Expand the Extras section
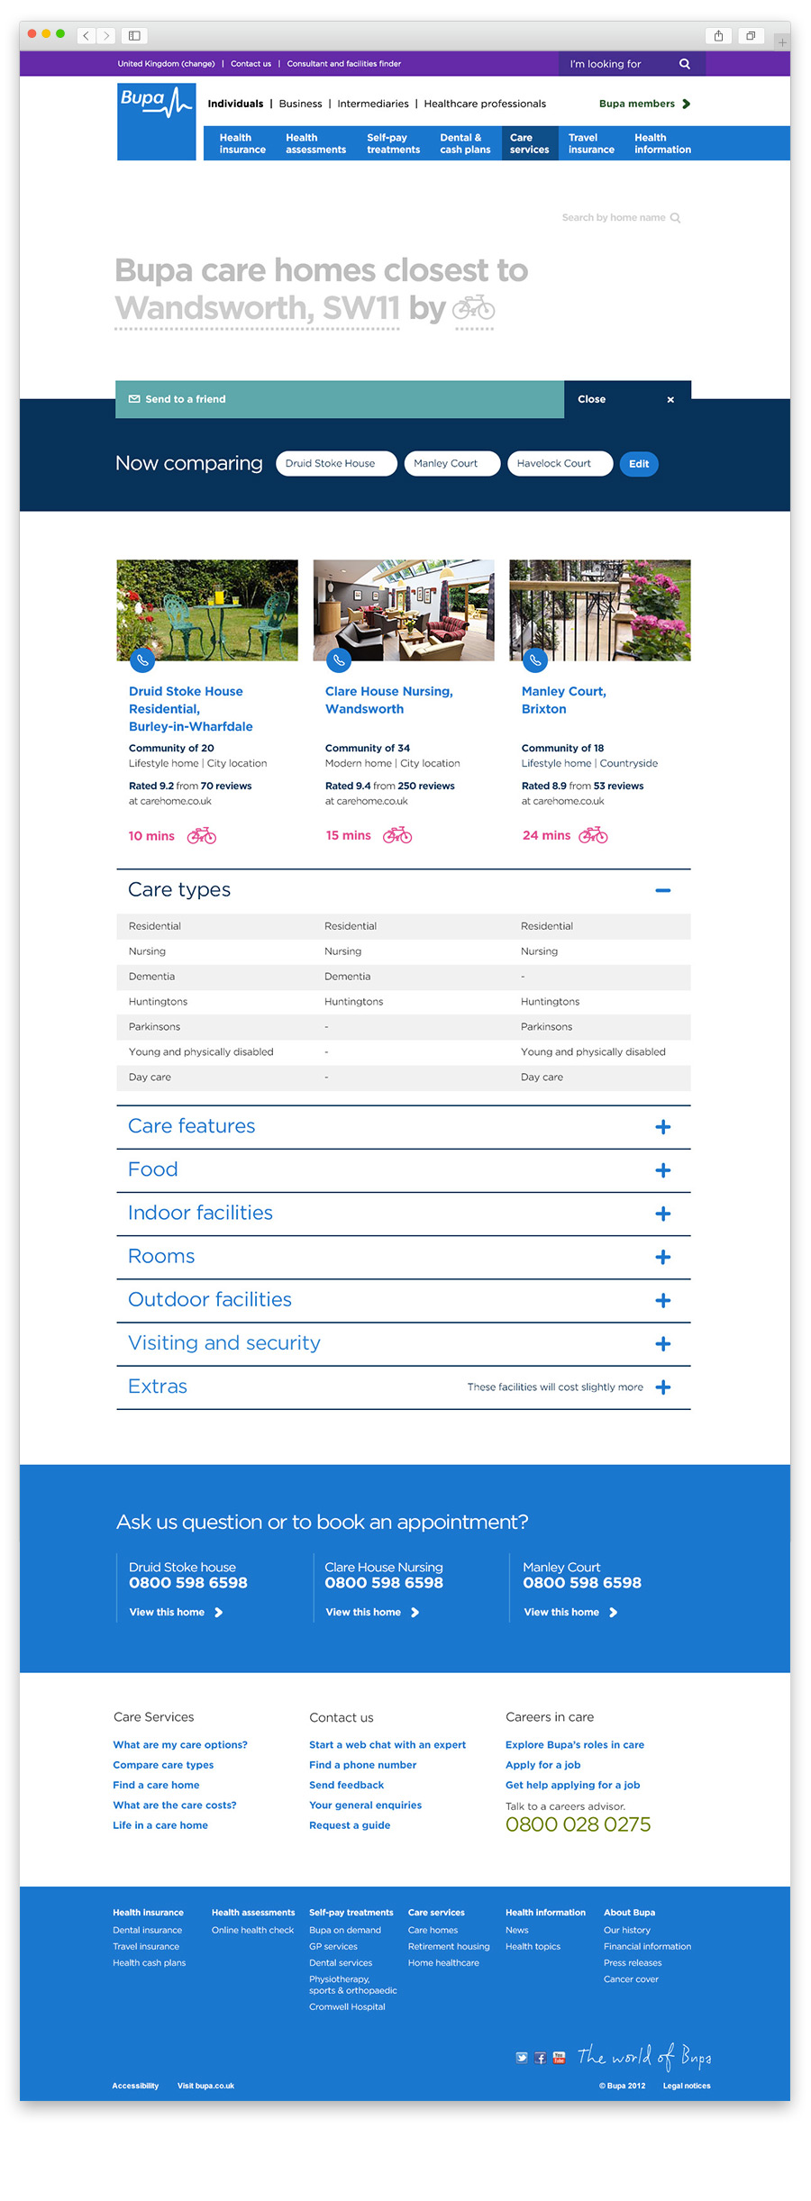This screenshot has height=2201, width=811. point(663,1387)
